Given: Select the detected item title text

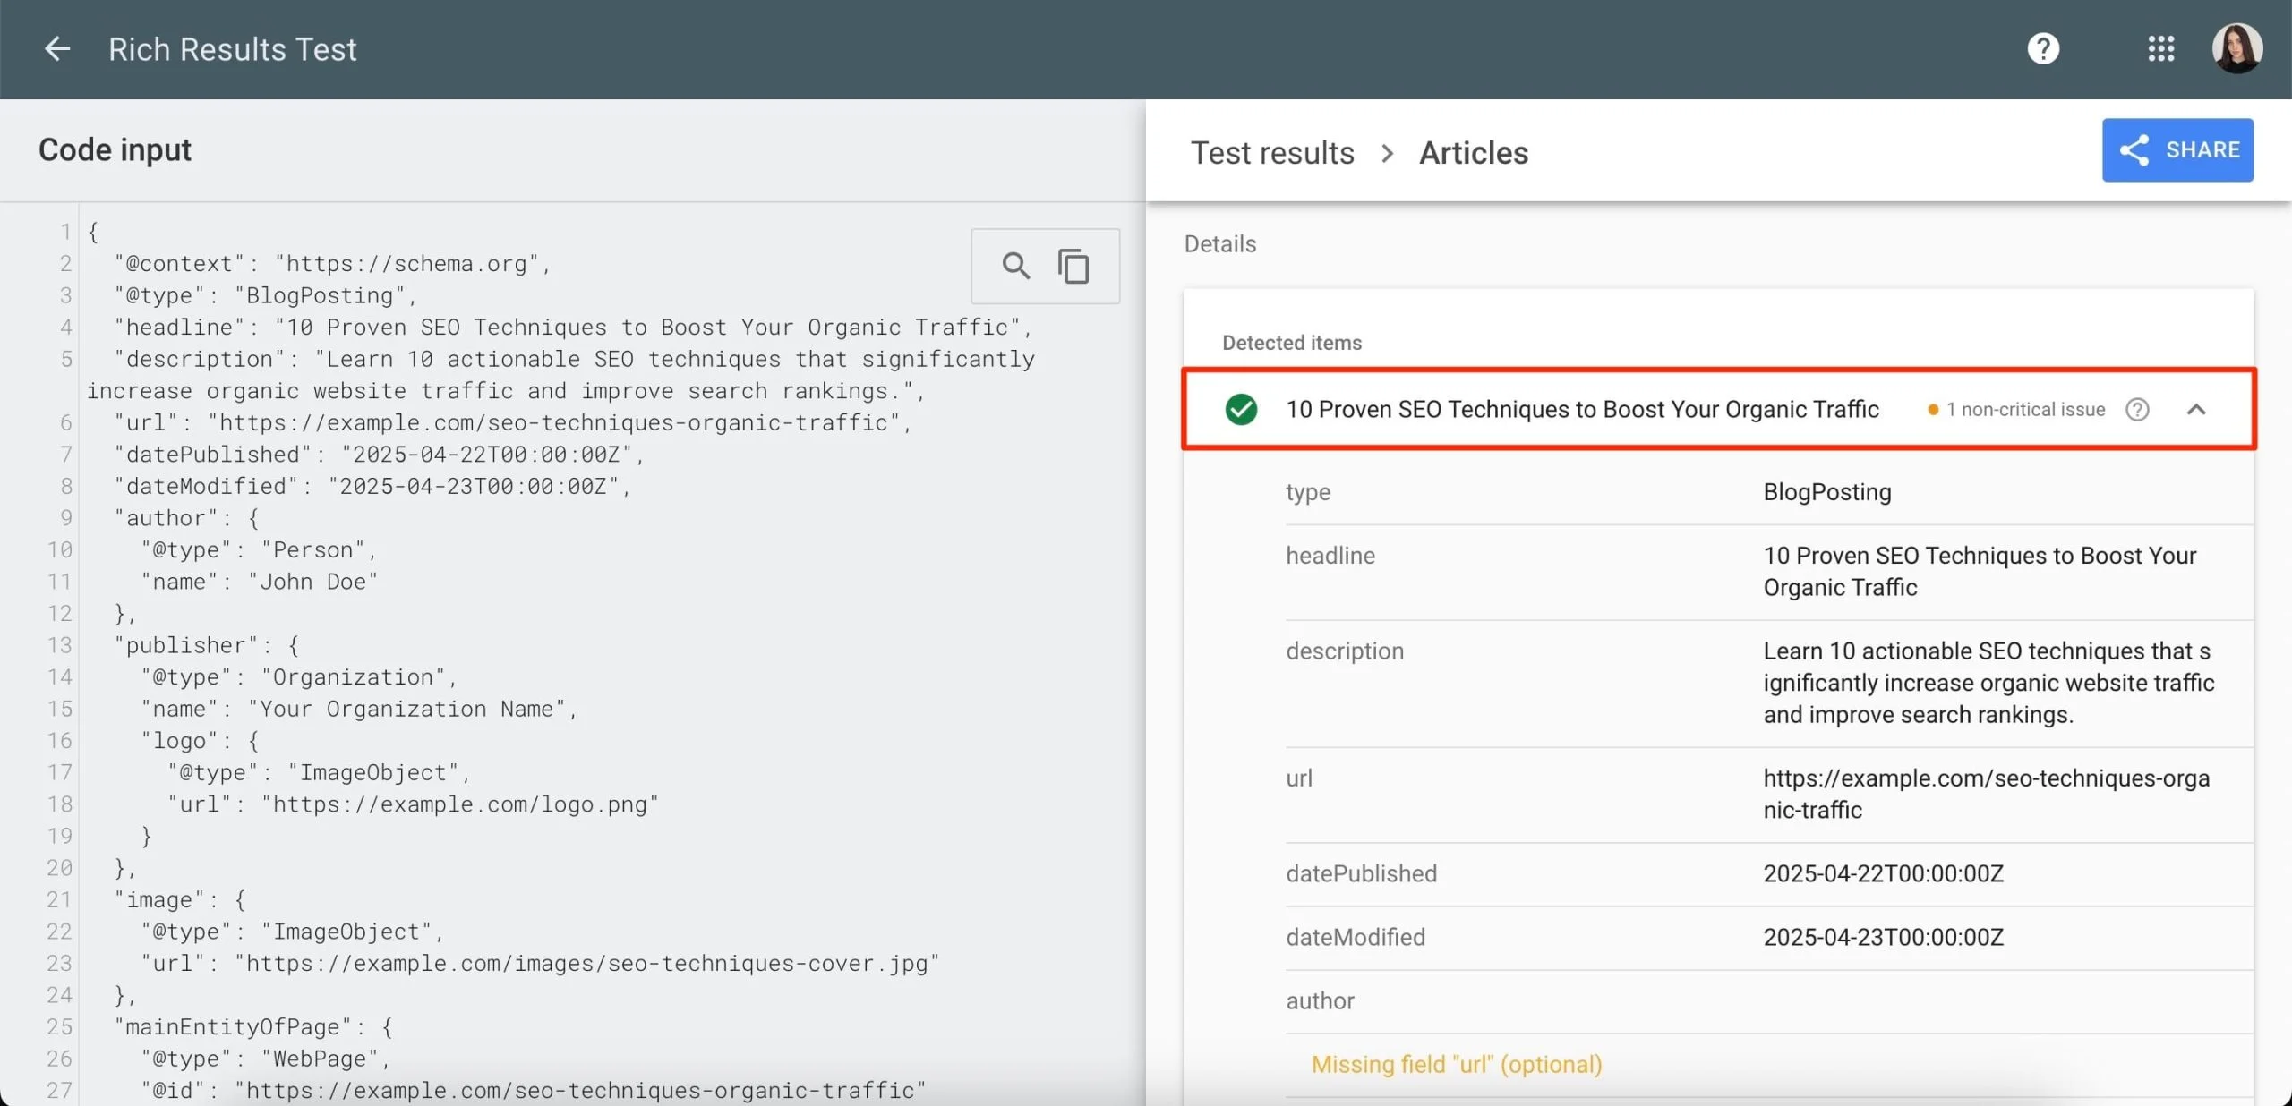Looking at the screenshot, I should [1582, 410].
